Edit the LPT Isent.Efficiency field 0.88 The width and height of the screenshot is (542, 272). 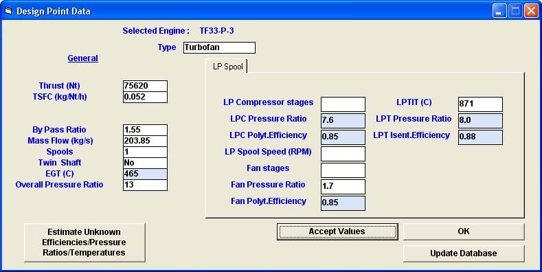(480, 137)
